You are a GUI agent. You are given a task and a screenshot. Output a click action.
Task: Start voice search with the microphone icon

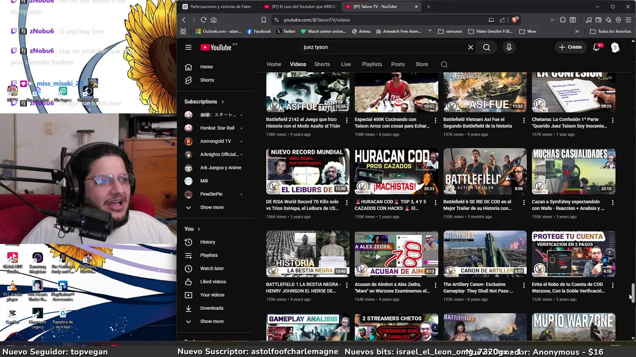click(509, 47)
